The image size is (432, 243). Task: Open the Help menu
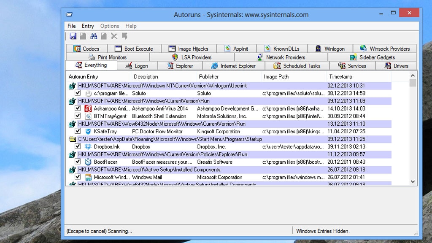pyautogui.click(x=131, y=26)
